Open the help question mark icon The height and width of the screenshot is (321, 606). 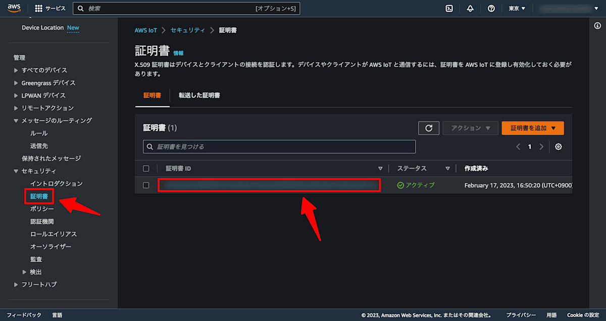click(491, 9)
